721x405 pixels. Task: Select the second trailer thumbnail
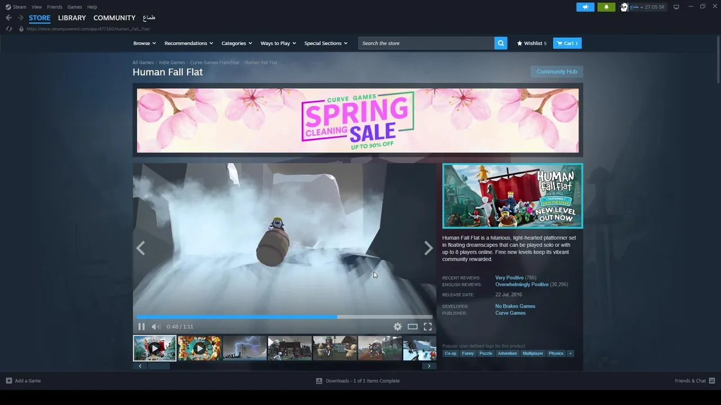tap(199, 348)
